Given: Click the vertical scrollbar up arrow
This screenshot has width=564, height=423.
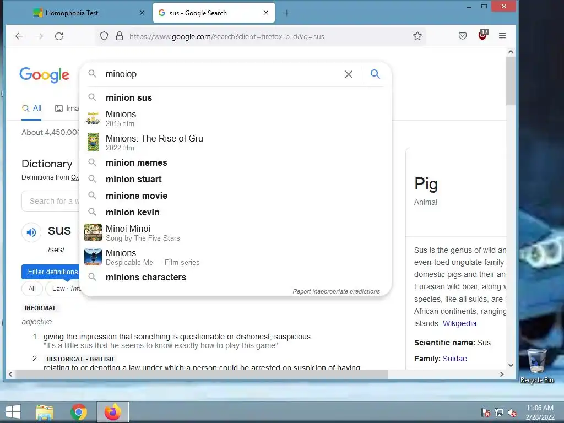Looking at the screenshot, I should (x=511, y=52).
